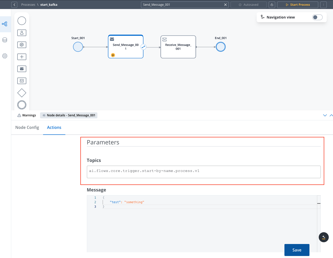Screen dimensions: 333x258
Task: Open the more options kebab menu
Action: [x=323, y=5]
